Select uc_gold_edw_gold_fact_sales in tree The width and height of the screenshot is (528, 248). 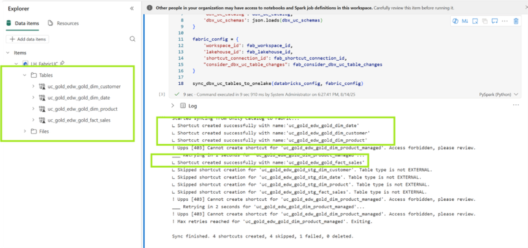79,120
